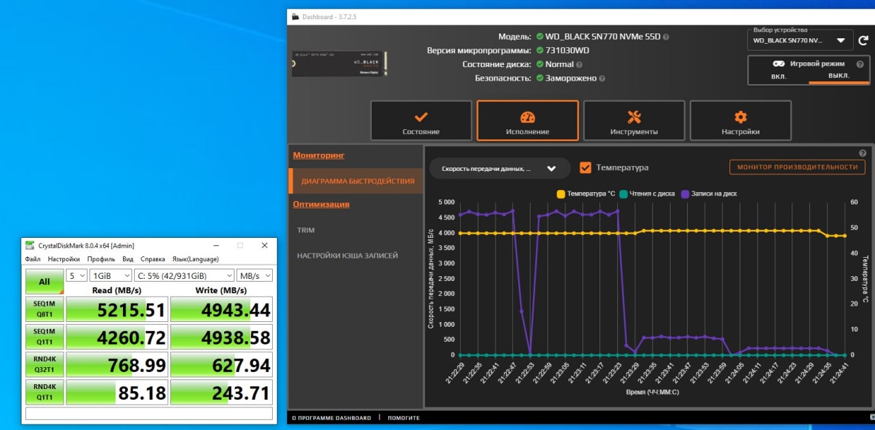Open the Состояние status tab
Image resolution: width=875 pixels, height=430 pixels.
click(421, 120)
